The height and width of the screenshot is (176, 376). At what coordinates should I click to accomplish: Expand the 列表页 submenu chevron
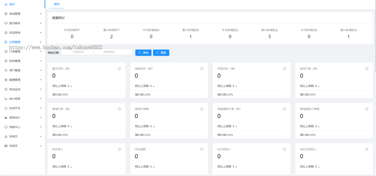[x=41, y=146]
